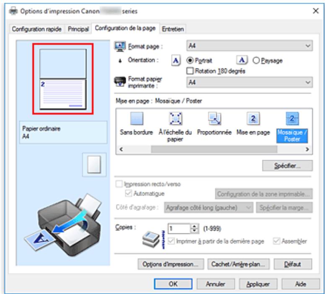
Task: Click the layout list horizontal scrollbar thumb
Action: pyautogui.click(x=214, y=149)
